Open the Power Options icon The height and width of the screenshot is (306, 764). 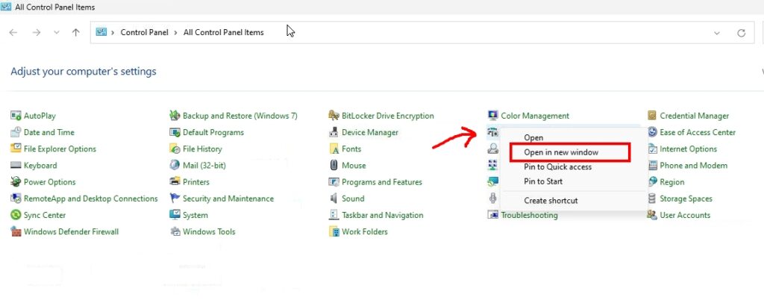[x=16, y=182]
